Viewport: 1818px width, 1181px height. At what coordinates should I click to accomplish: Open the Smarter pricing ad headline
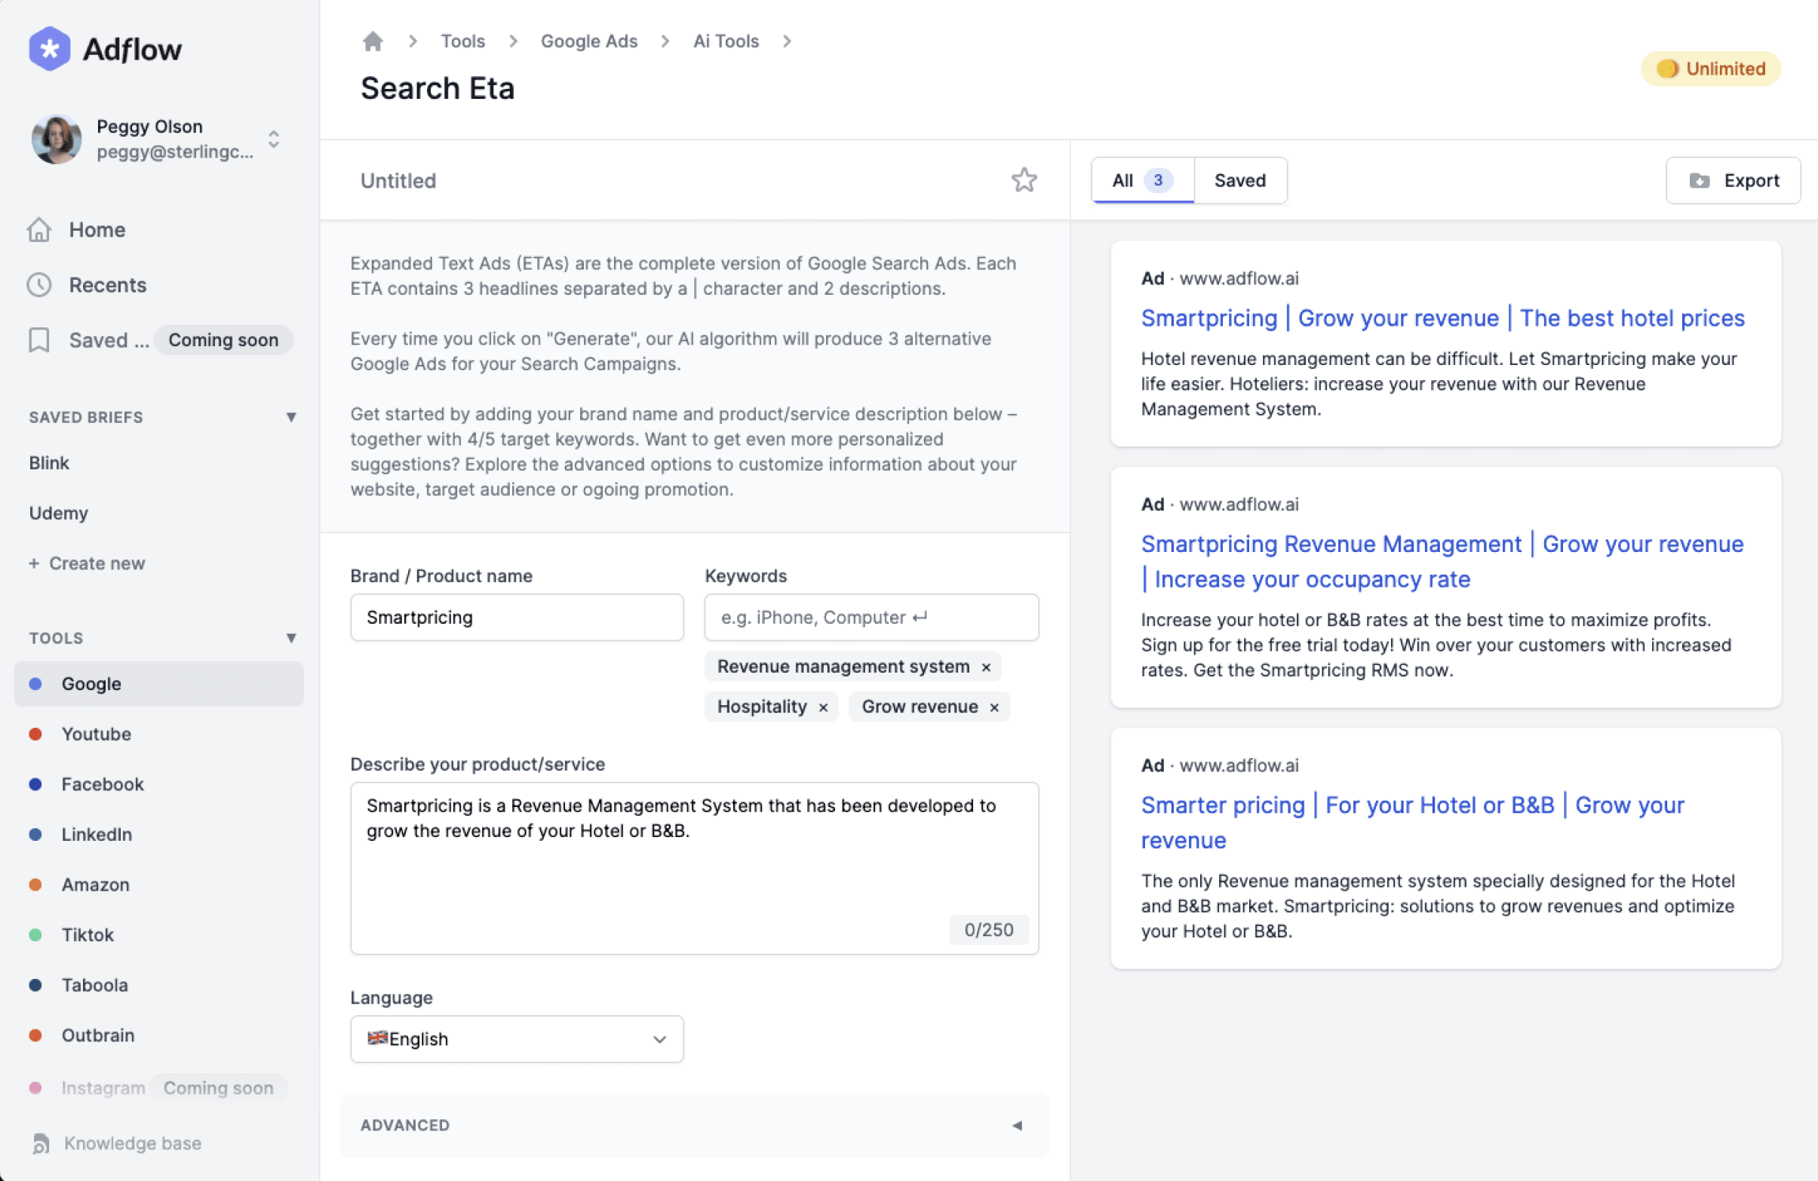pyautogui.click(x=1412, y=822)
